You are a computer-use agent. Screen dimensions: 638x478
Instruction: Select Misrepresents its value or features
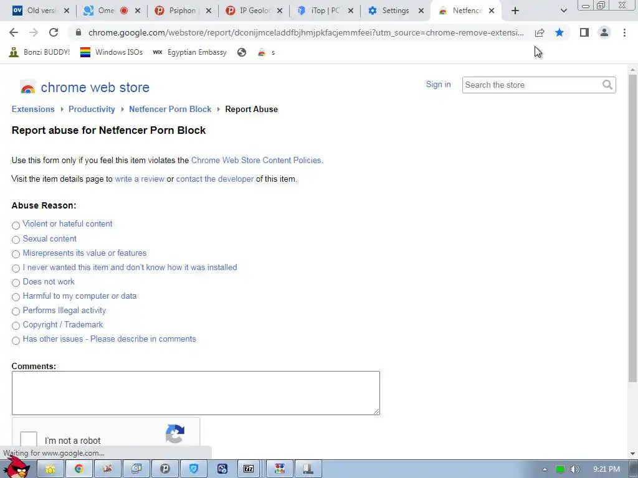(16, 254)
